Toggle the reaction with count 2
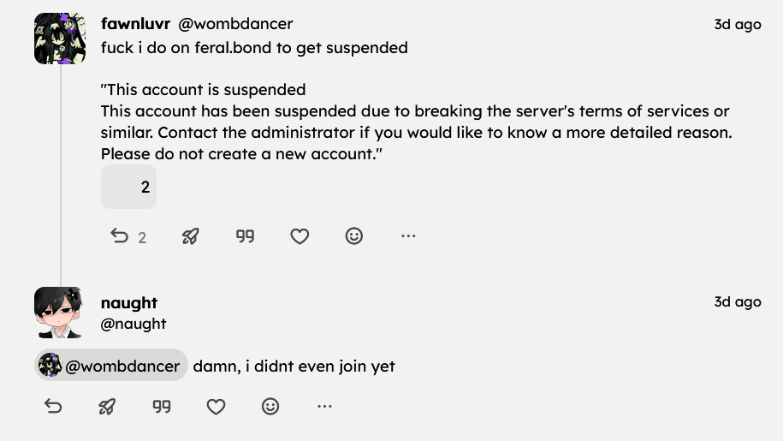 (129, 187)
